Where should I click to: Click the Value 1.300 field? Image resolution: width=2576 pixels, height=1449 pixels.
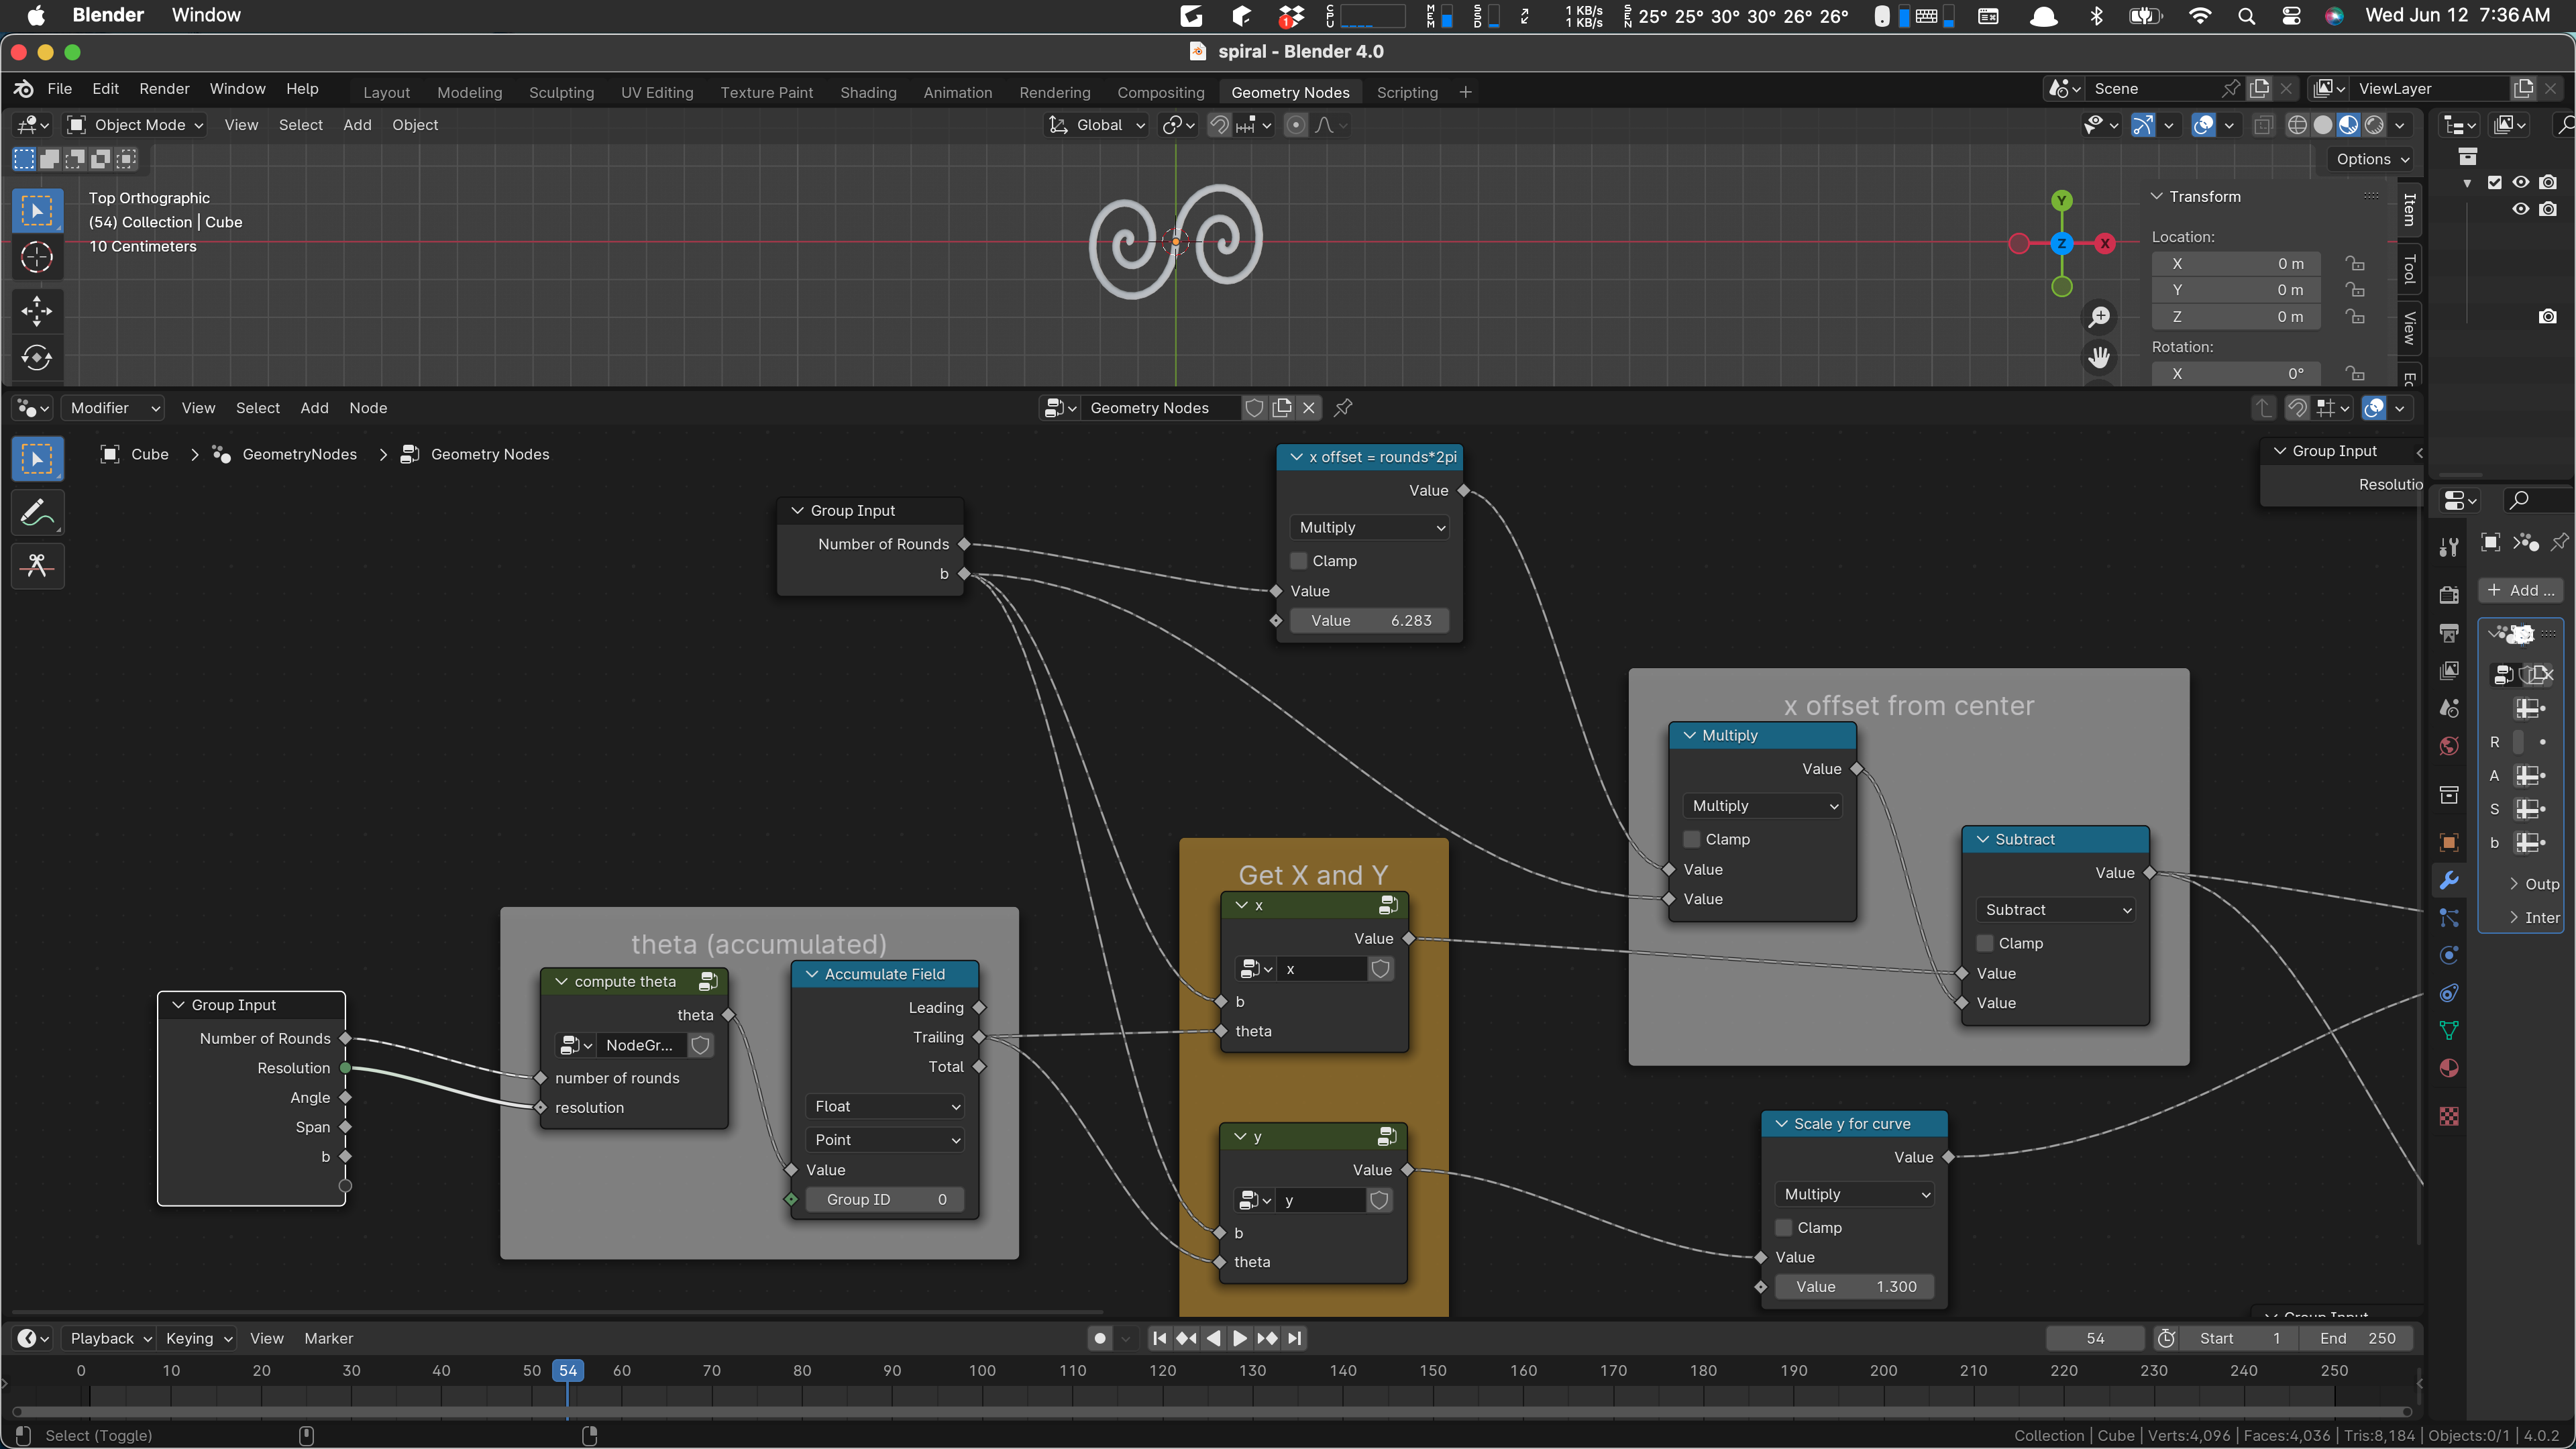click(x=1855, y=1287)
